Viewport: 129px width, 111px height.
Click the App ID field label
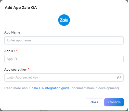pos(9,51)
